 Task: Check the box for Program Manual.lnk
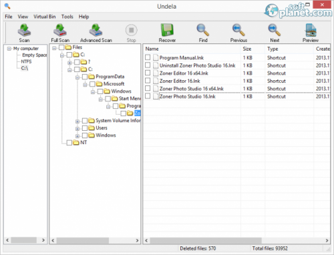click(x=148, y=57)
